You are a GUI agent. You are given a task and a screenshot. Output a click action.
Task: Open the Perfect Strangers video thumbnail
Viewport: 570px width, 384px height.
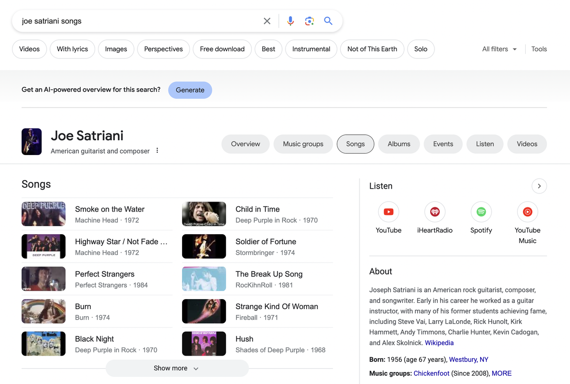pyautogui.click(x=44, y=279)
